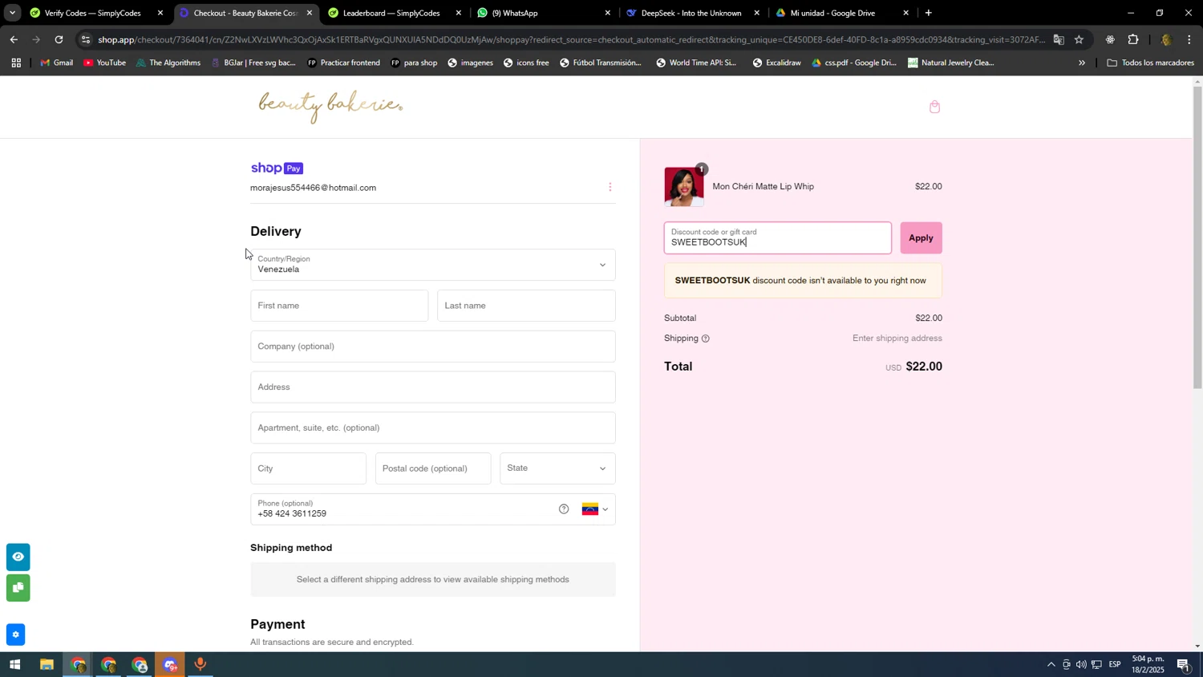
Task: Open the apps grid in bookmarks bar
Action: click(x=16, y=63)
